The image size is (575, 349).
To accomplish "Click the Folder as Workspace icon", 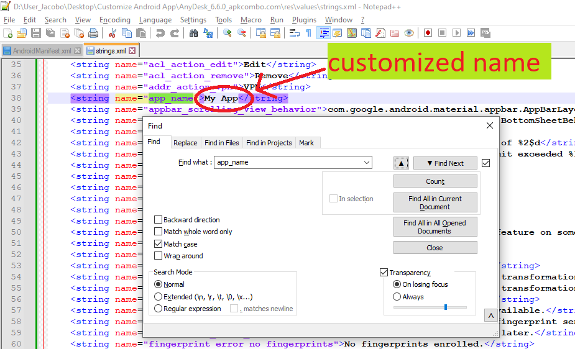I will tap(395, 33).
